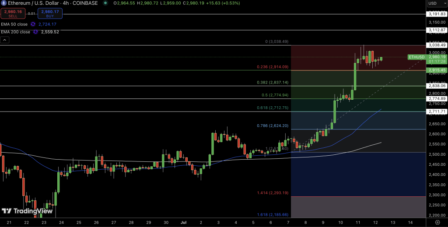Open chart settings gear at bottom right
This screenshot has height=227, width=448.
[x=437, y=222]
